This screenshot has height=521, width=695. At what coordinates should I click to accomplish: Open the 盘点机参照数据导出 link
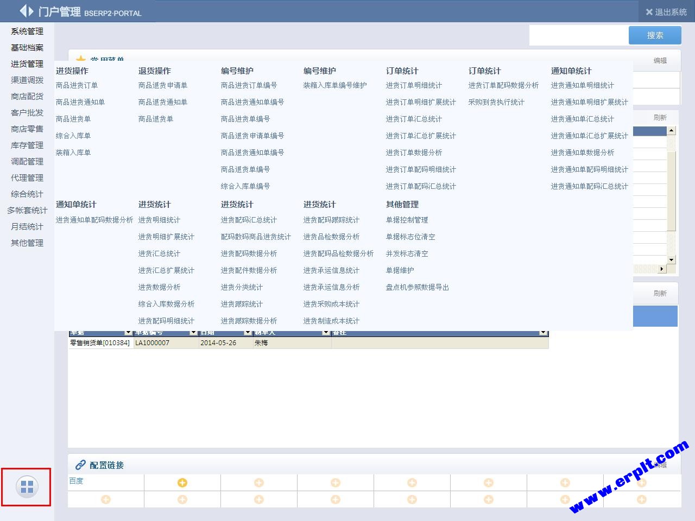tap(418, 287)
